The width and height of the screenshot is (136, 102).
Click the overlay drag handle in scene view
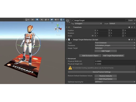click(52, 23)
